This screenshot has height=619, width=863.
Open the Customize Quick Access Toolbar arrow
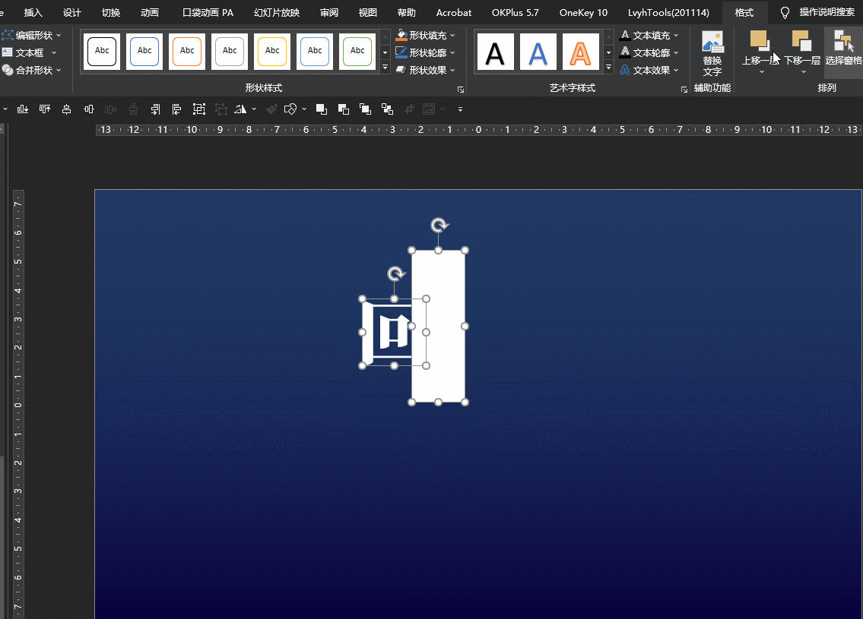pyautogui.click(x=460, y=109)
